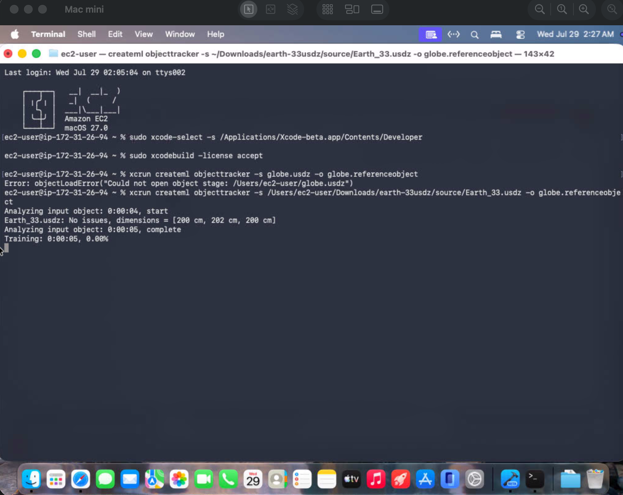
Task: Open the Apple menu
Action: click(x=15, y=34)
